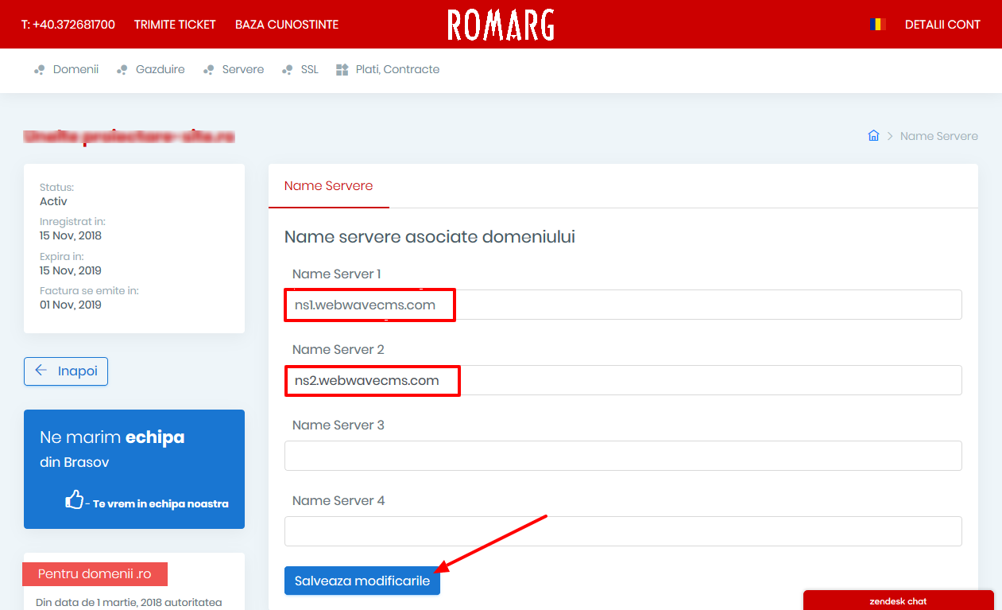Click the thumbs-up icon in the recruitment banner

pyautogui.click(x=74, y=499)
